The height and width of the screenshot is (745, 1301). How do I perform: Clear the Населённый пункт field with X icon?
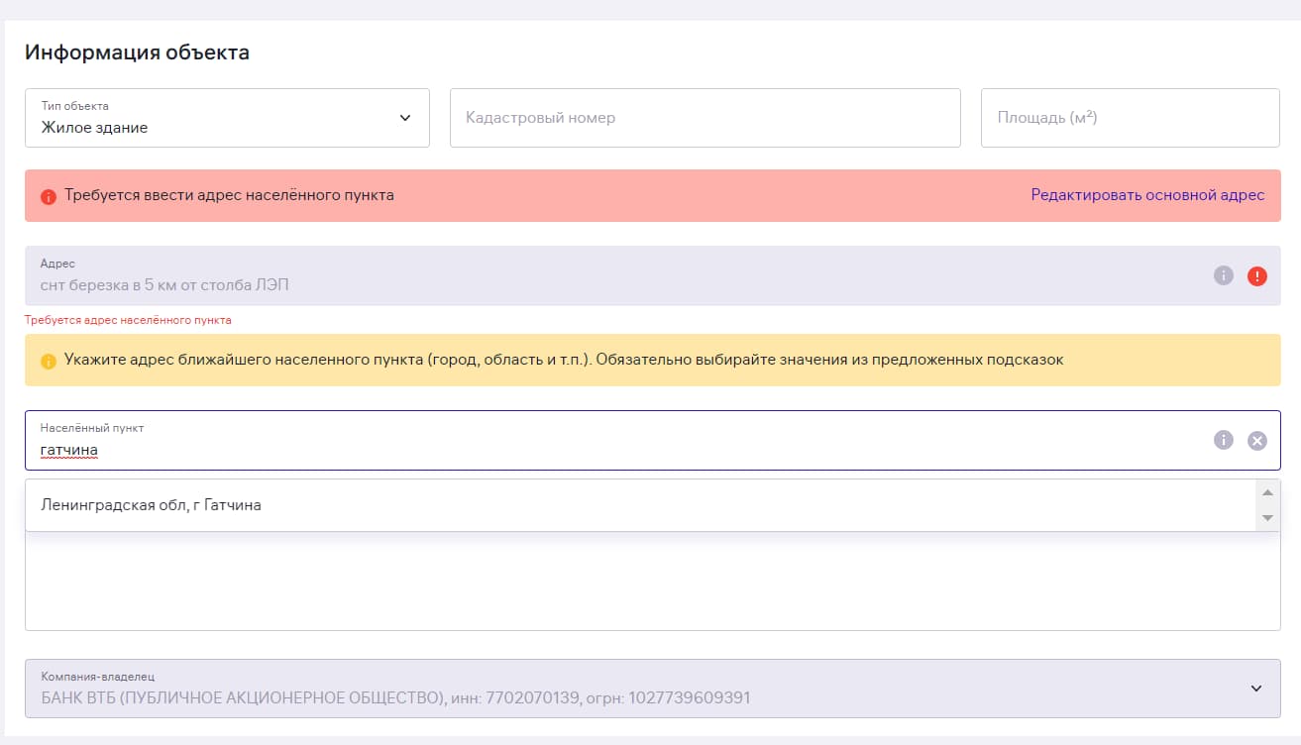1257,441
